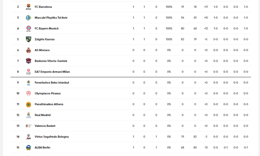
Task: Click the Panathinaikos Athens clover logo
Action: click(28, 104)
